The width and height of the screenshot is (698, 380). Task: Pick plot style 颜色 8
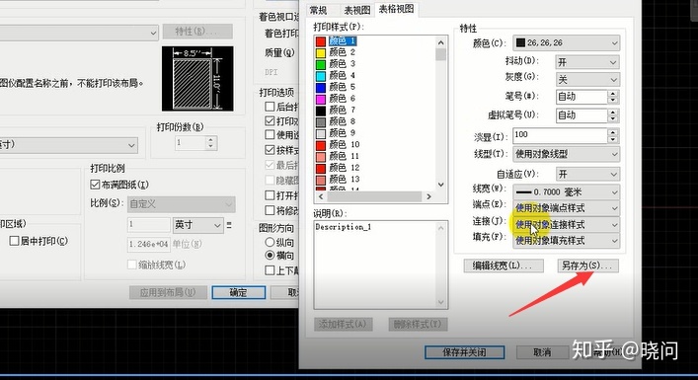(x=342, y=121)
